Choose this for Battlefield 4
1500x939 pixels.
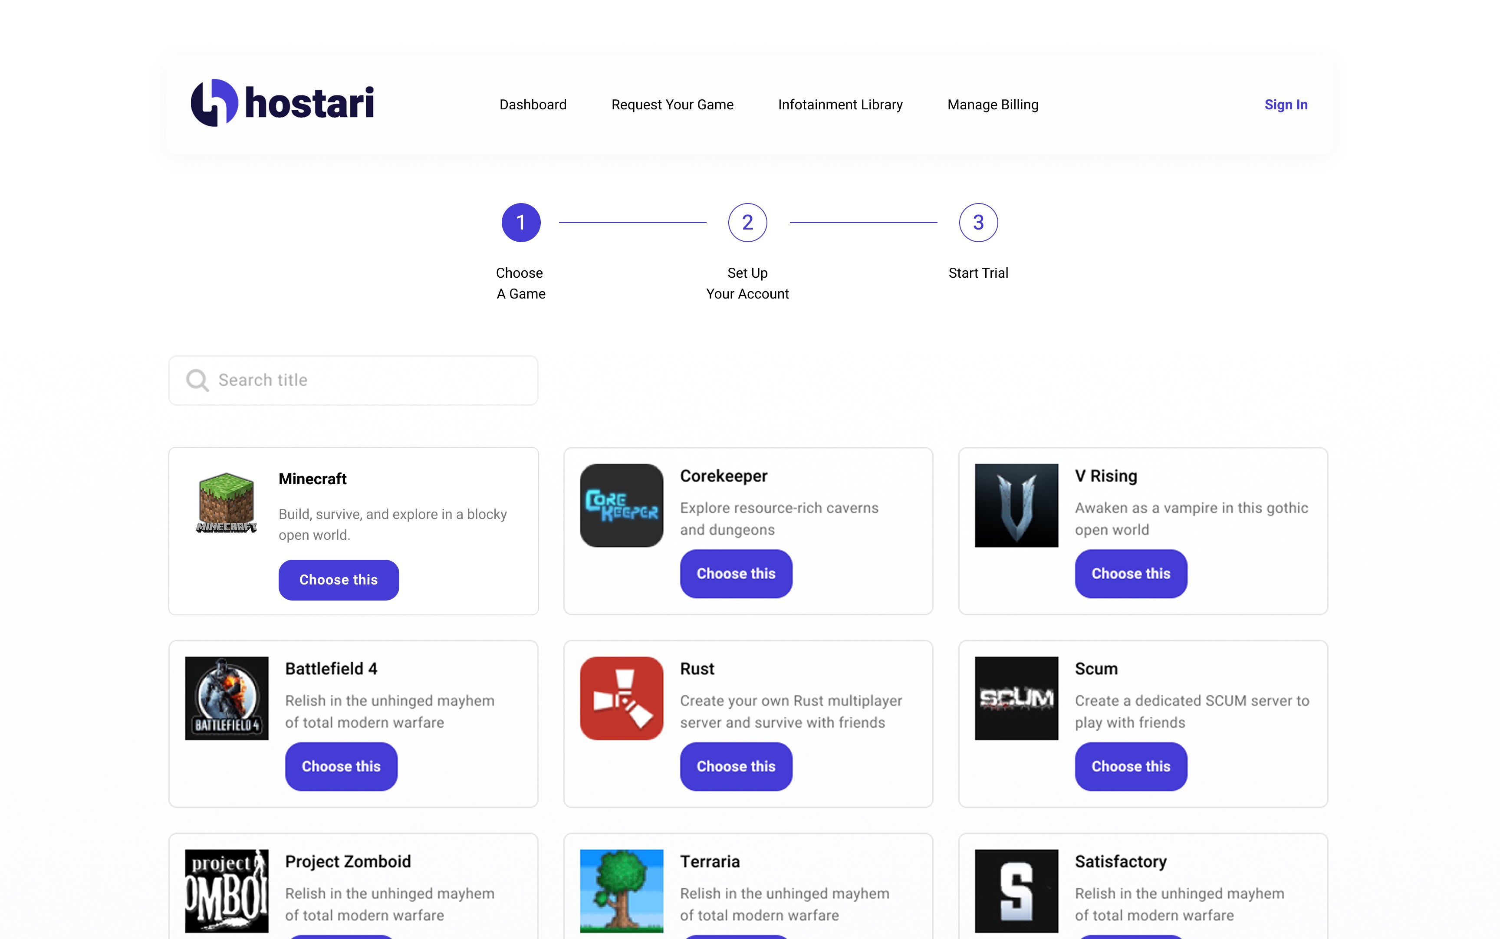[x=341, y=766]
